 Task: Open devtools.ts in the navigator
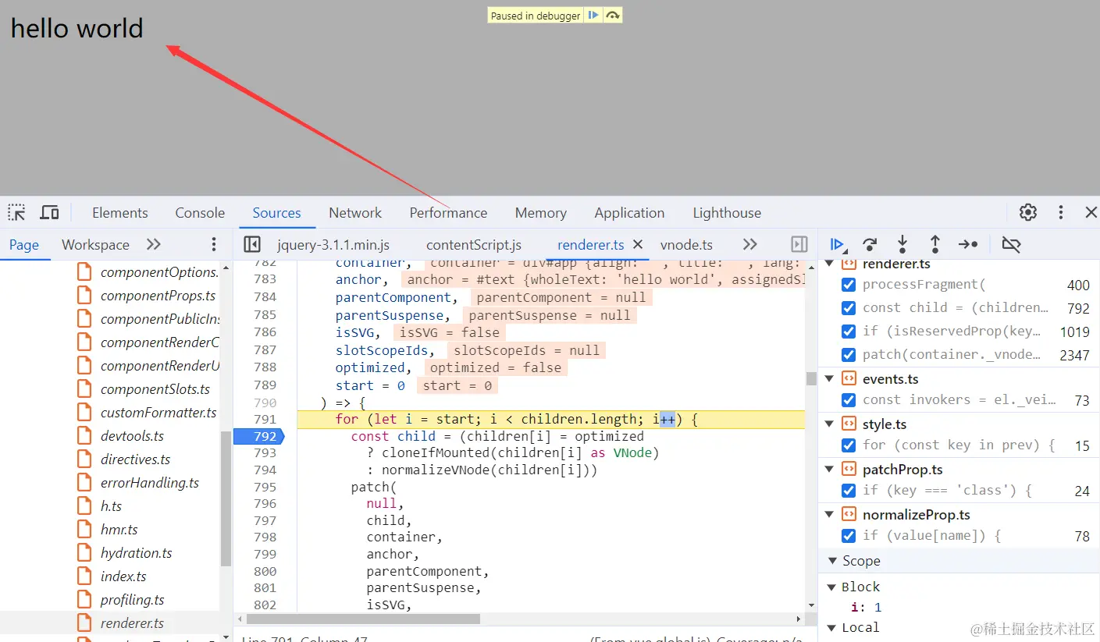click(132, 436)
